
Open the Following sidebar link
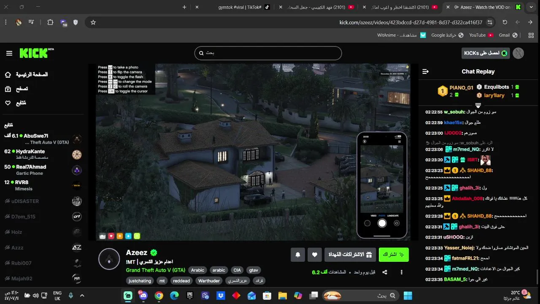coord(15,103)
